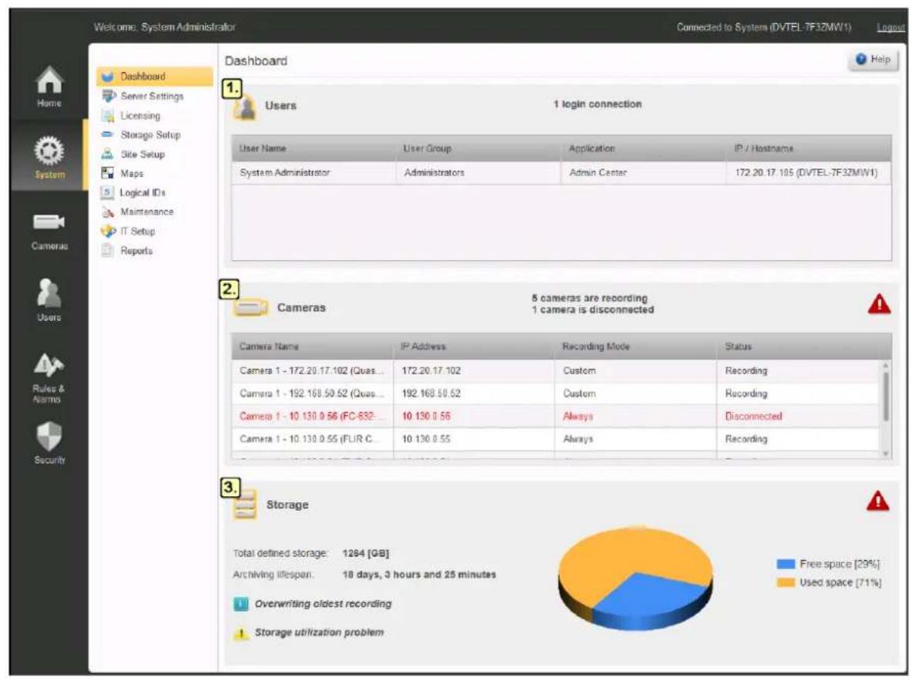Click the Storage panel disk icon
This screenshot has height=680, width=912.
click(245, 505)
